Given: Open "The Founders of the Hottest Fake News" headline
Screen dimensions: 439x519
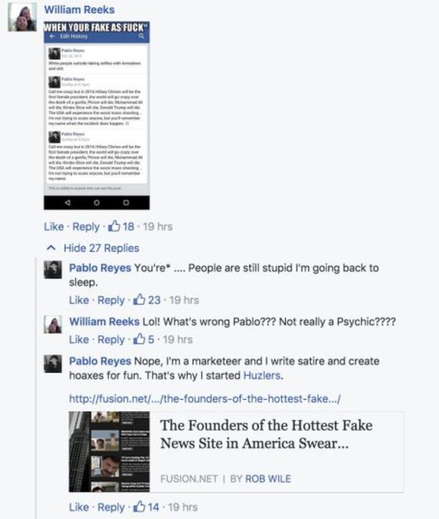Looking at the screenshot, I should click(x=266, y=434).
